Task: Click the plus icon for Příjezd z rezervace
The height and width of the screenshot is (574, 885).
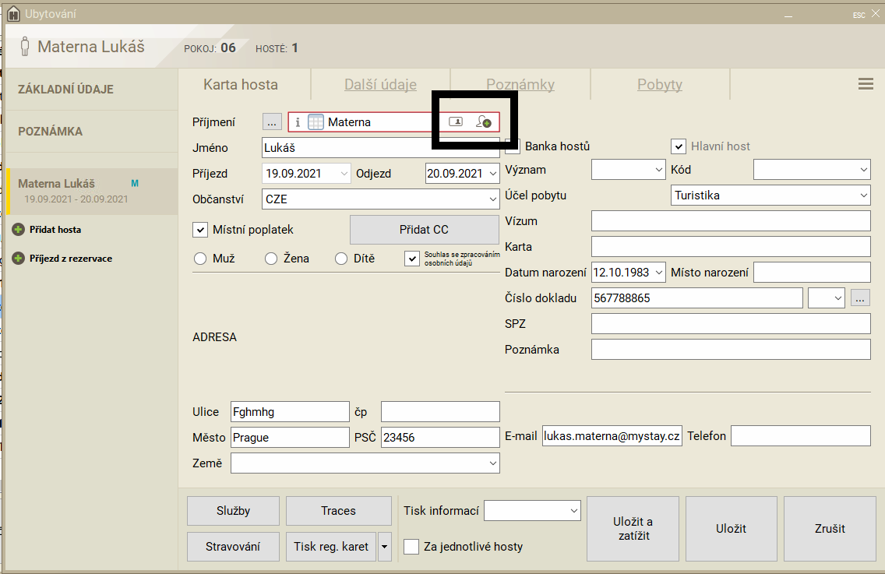Action: pyautogui.click(x=18, y=259)
